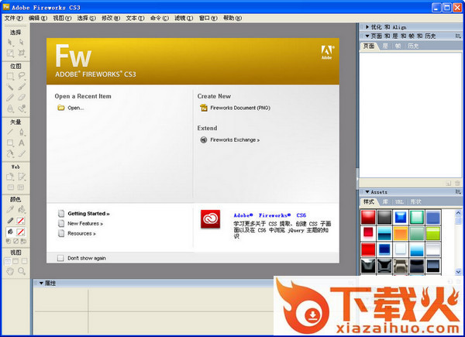Select the Text tool

pyautogui.click(x=22, y=142)
